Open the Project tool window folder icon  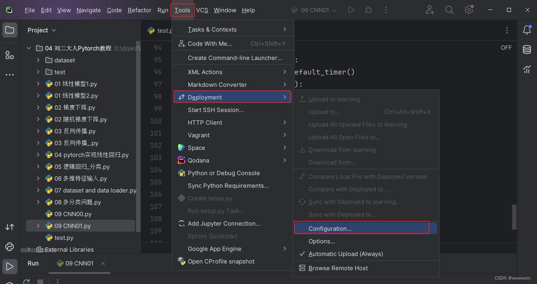click(x=10, y=30)
